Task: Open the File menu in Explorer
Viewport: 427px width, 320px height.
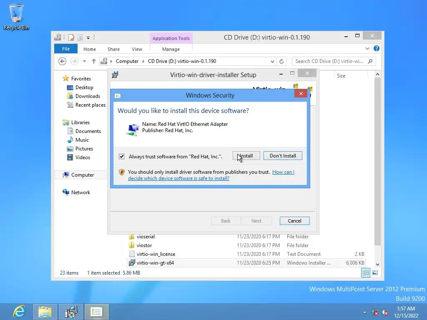Action: (x=66, y=49)
